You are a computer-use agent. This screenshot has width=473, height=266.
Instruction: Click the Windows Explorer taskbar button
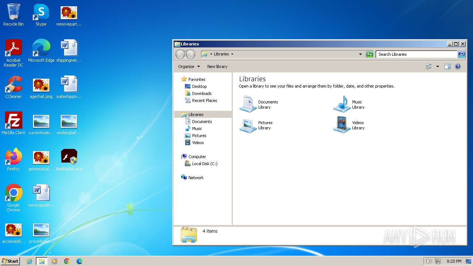tap(42, 261)
